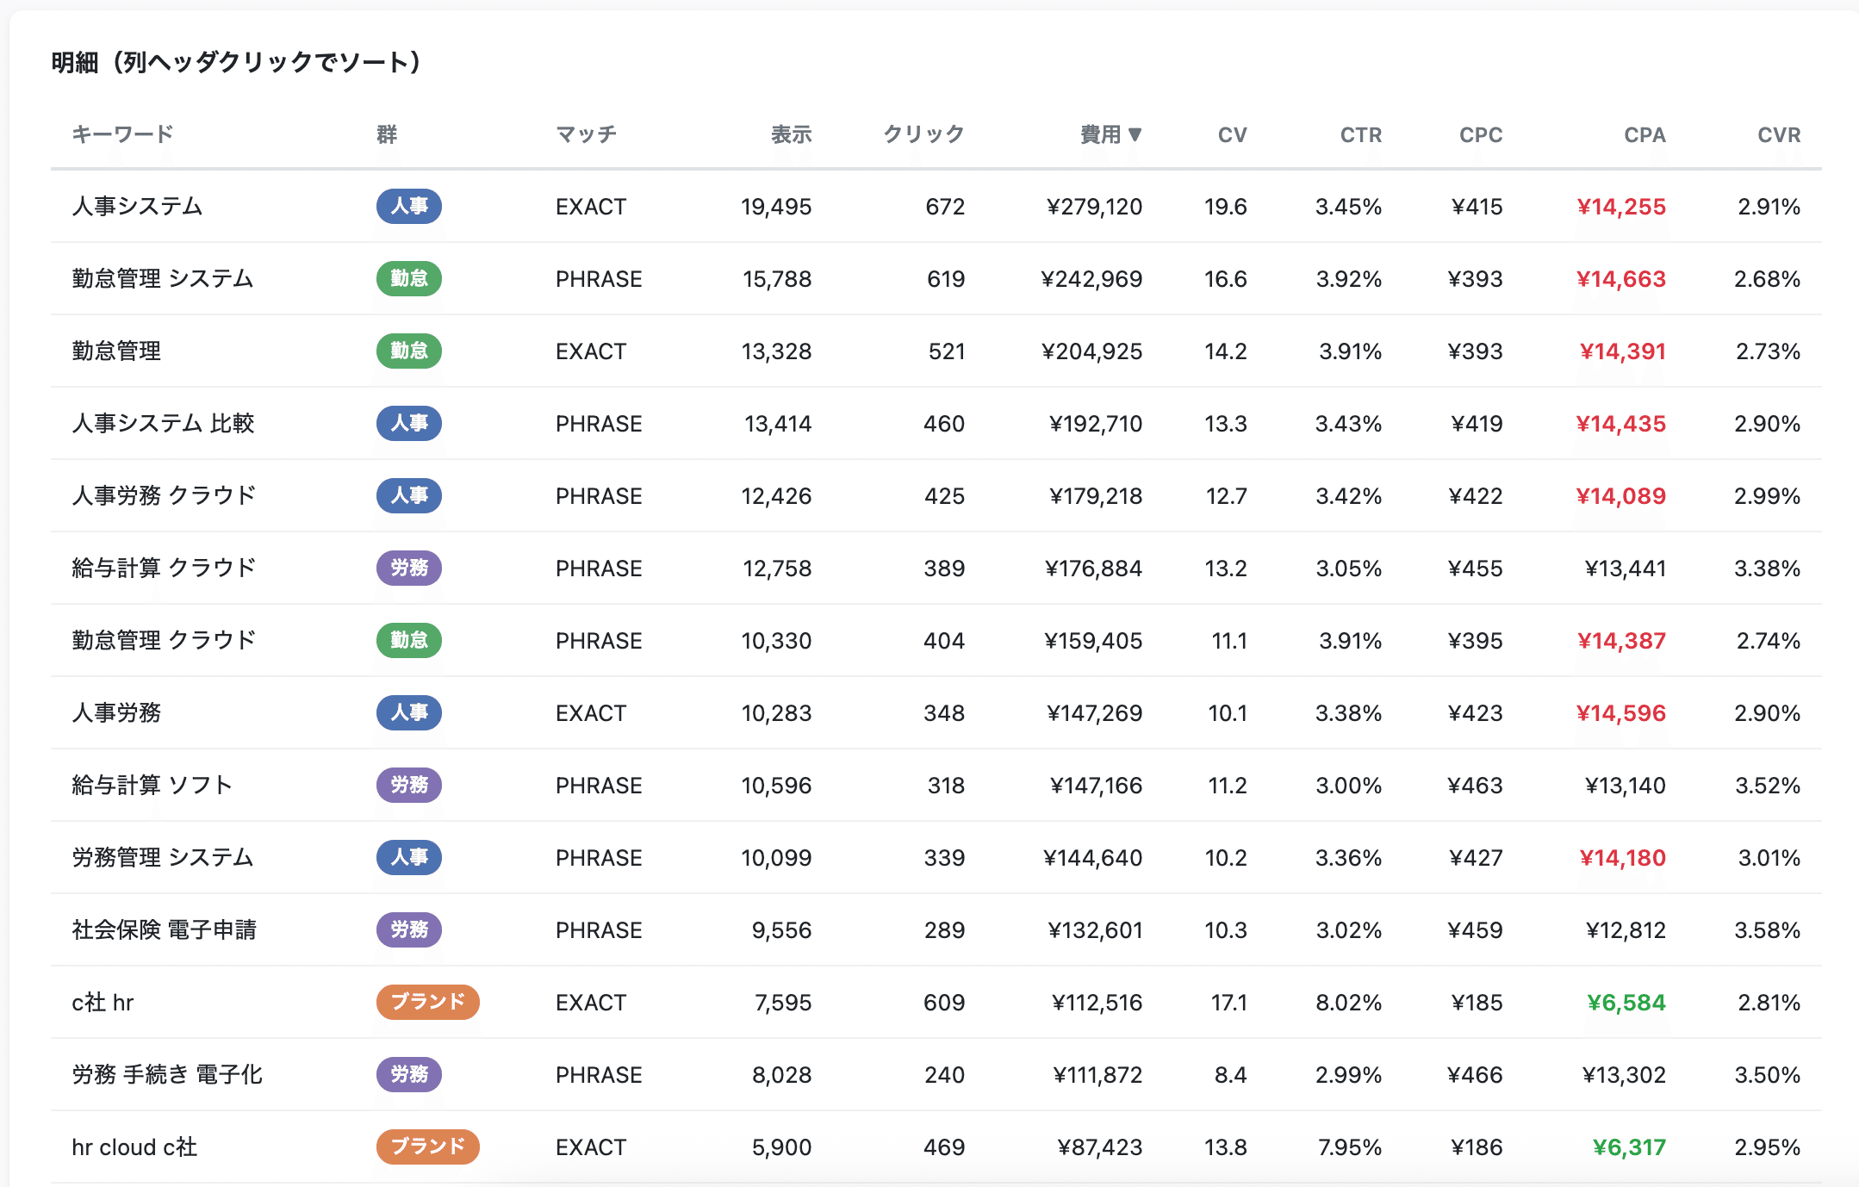Click impressions value 19,495
The image size is (1859, 1187).
point(776,207)
